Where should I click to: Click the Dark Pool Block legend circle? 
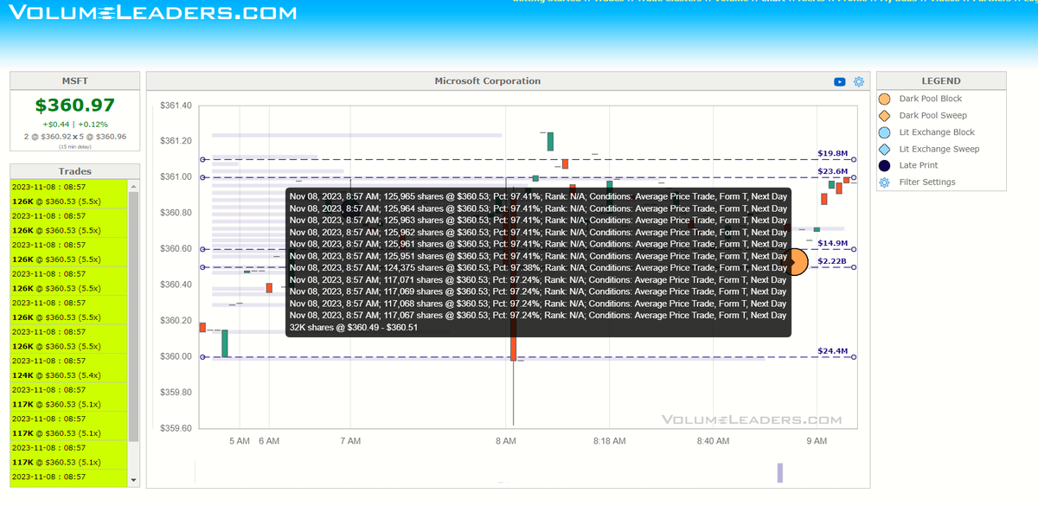tap(884, 99)
